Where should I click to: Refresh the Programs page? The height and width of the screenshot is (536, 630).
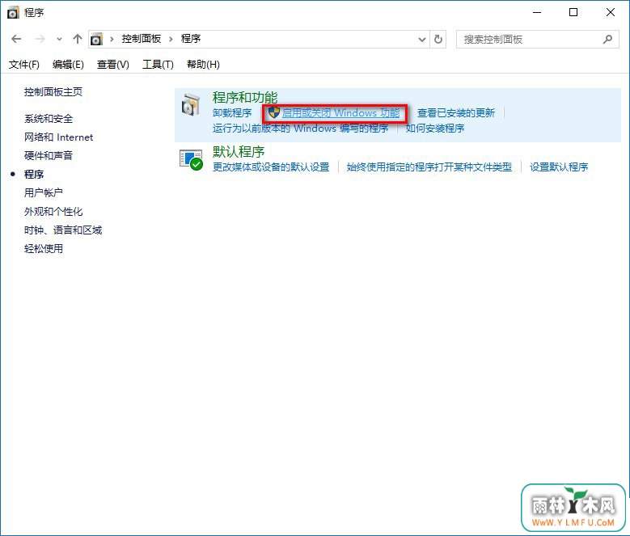click(x=438, y=40)
